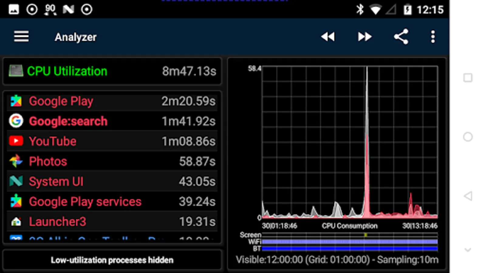Tap the 30|13:18:46 end time label

pyautogui.click(x=420, y=226)
